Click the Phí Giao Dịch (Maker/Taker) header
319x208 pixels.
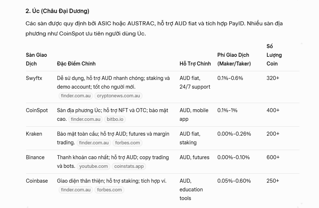pyautogui.click(x=234, y=59)
